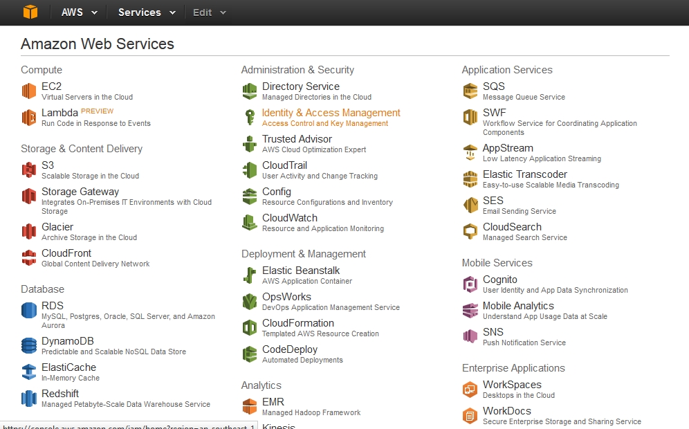This screenshot has width=689, height=429.
Task: Click the AppStream icon
Action: (470, 152)
